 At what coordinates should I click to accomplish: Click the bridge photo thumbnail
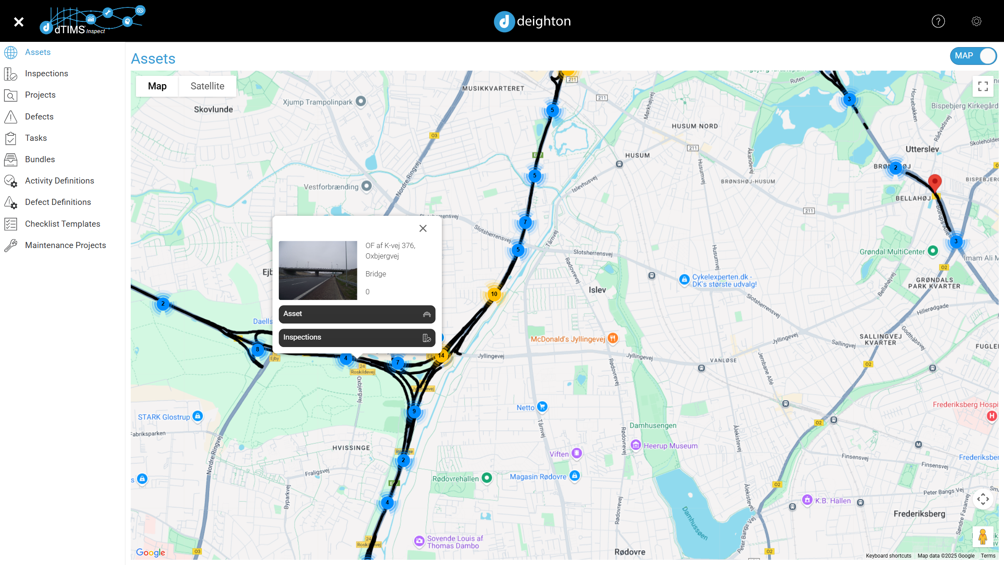click(318, 270)
